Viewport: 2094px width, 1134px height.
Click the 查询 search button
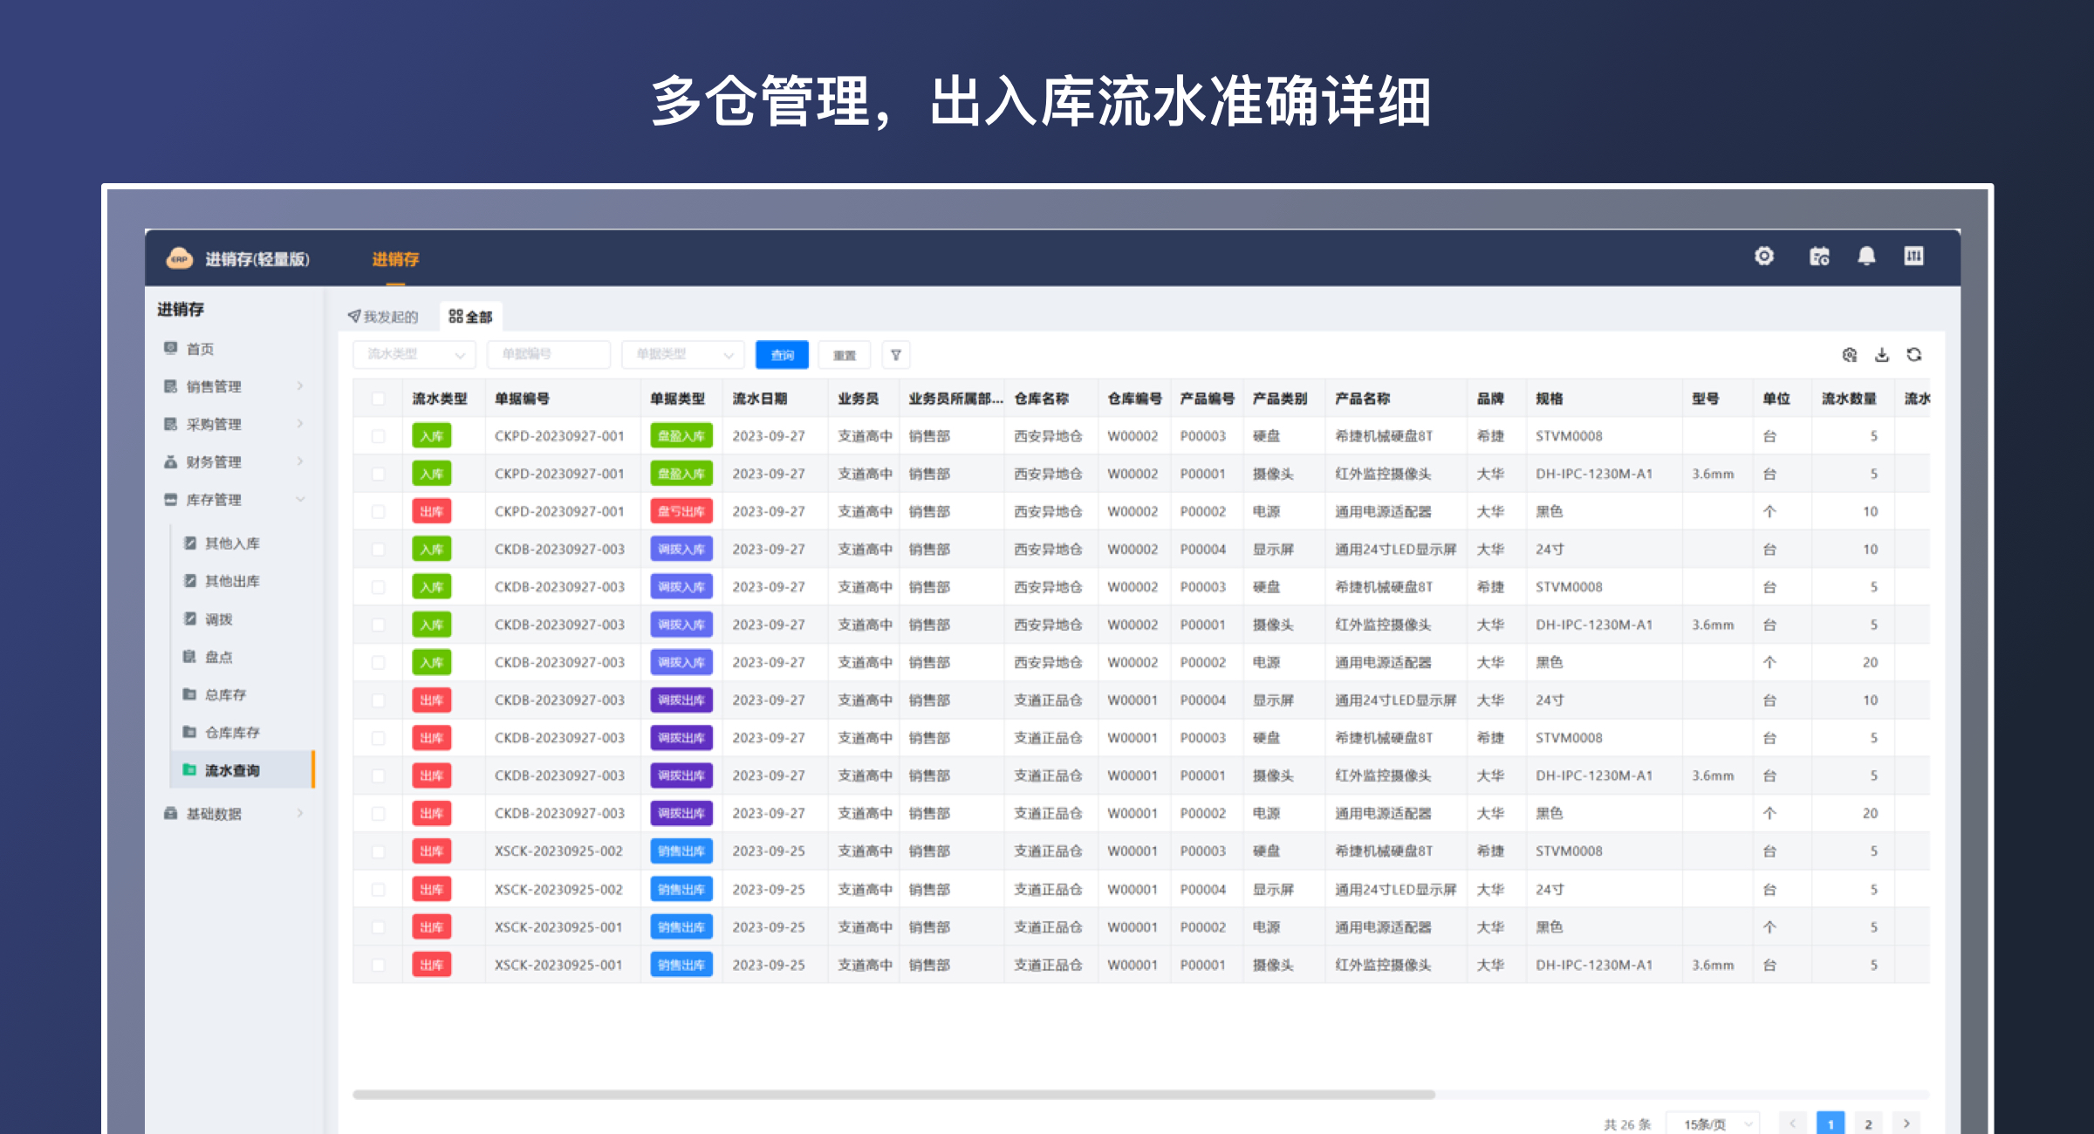click(x=781, y=354)
